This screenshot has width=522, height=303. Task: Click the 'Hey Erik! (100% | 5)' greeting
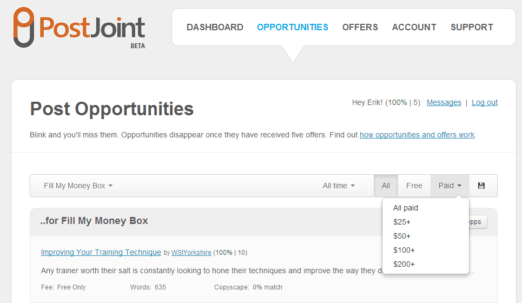coord(386,103)
